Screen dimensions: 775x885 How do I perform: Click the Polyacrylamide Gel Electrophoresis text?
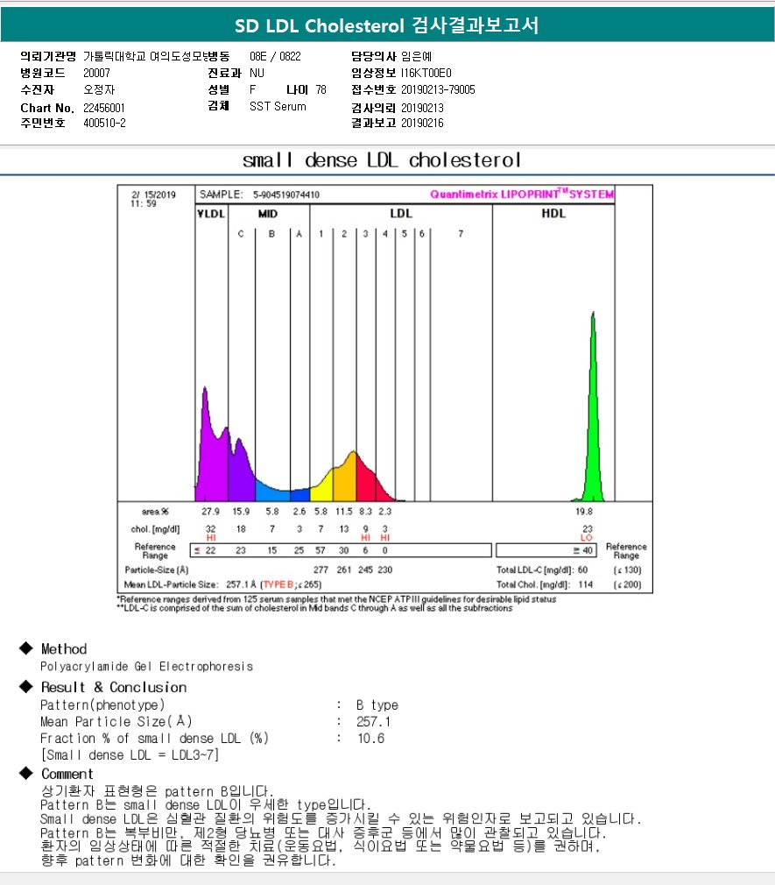[146, 667]
